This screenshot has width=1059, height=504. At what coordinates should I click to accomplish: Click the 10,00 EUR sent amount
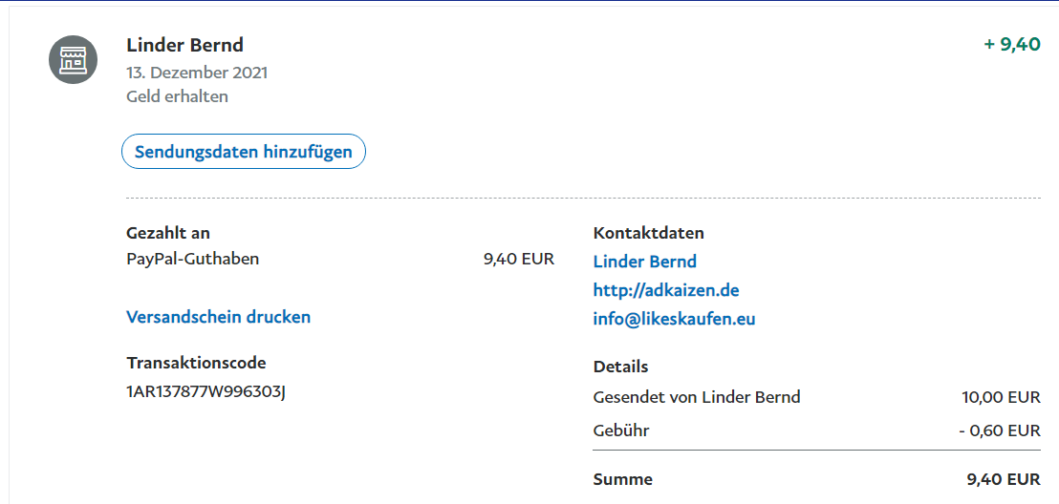pos(1001,397)
